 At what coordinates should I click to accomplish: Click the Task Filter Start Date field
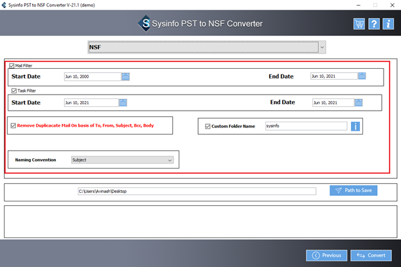(91, 103)
